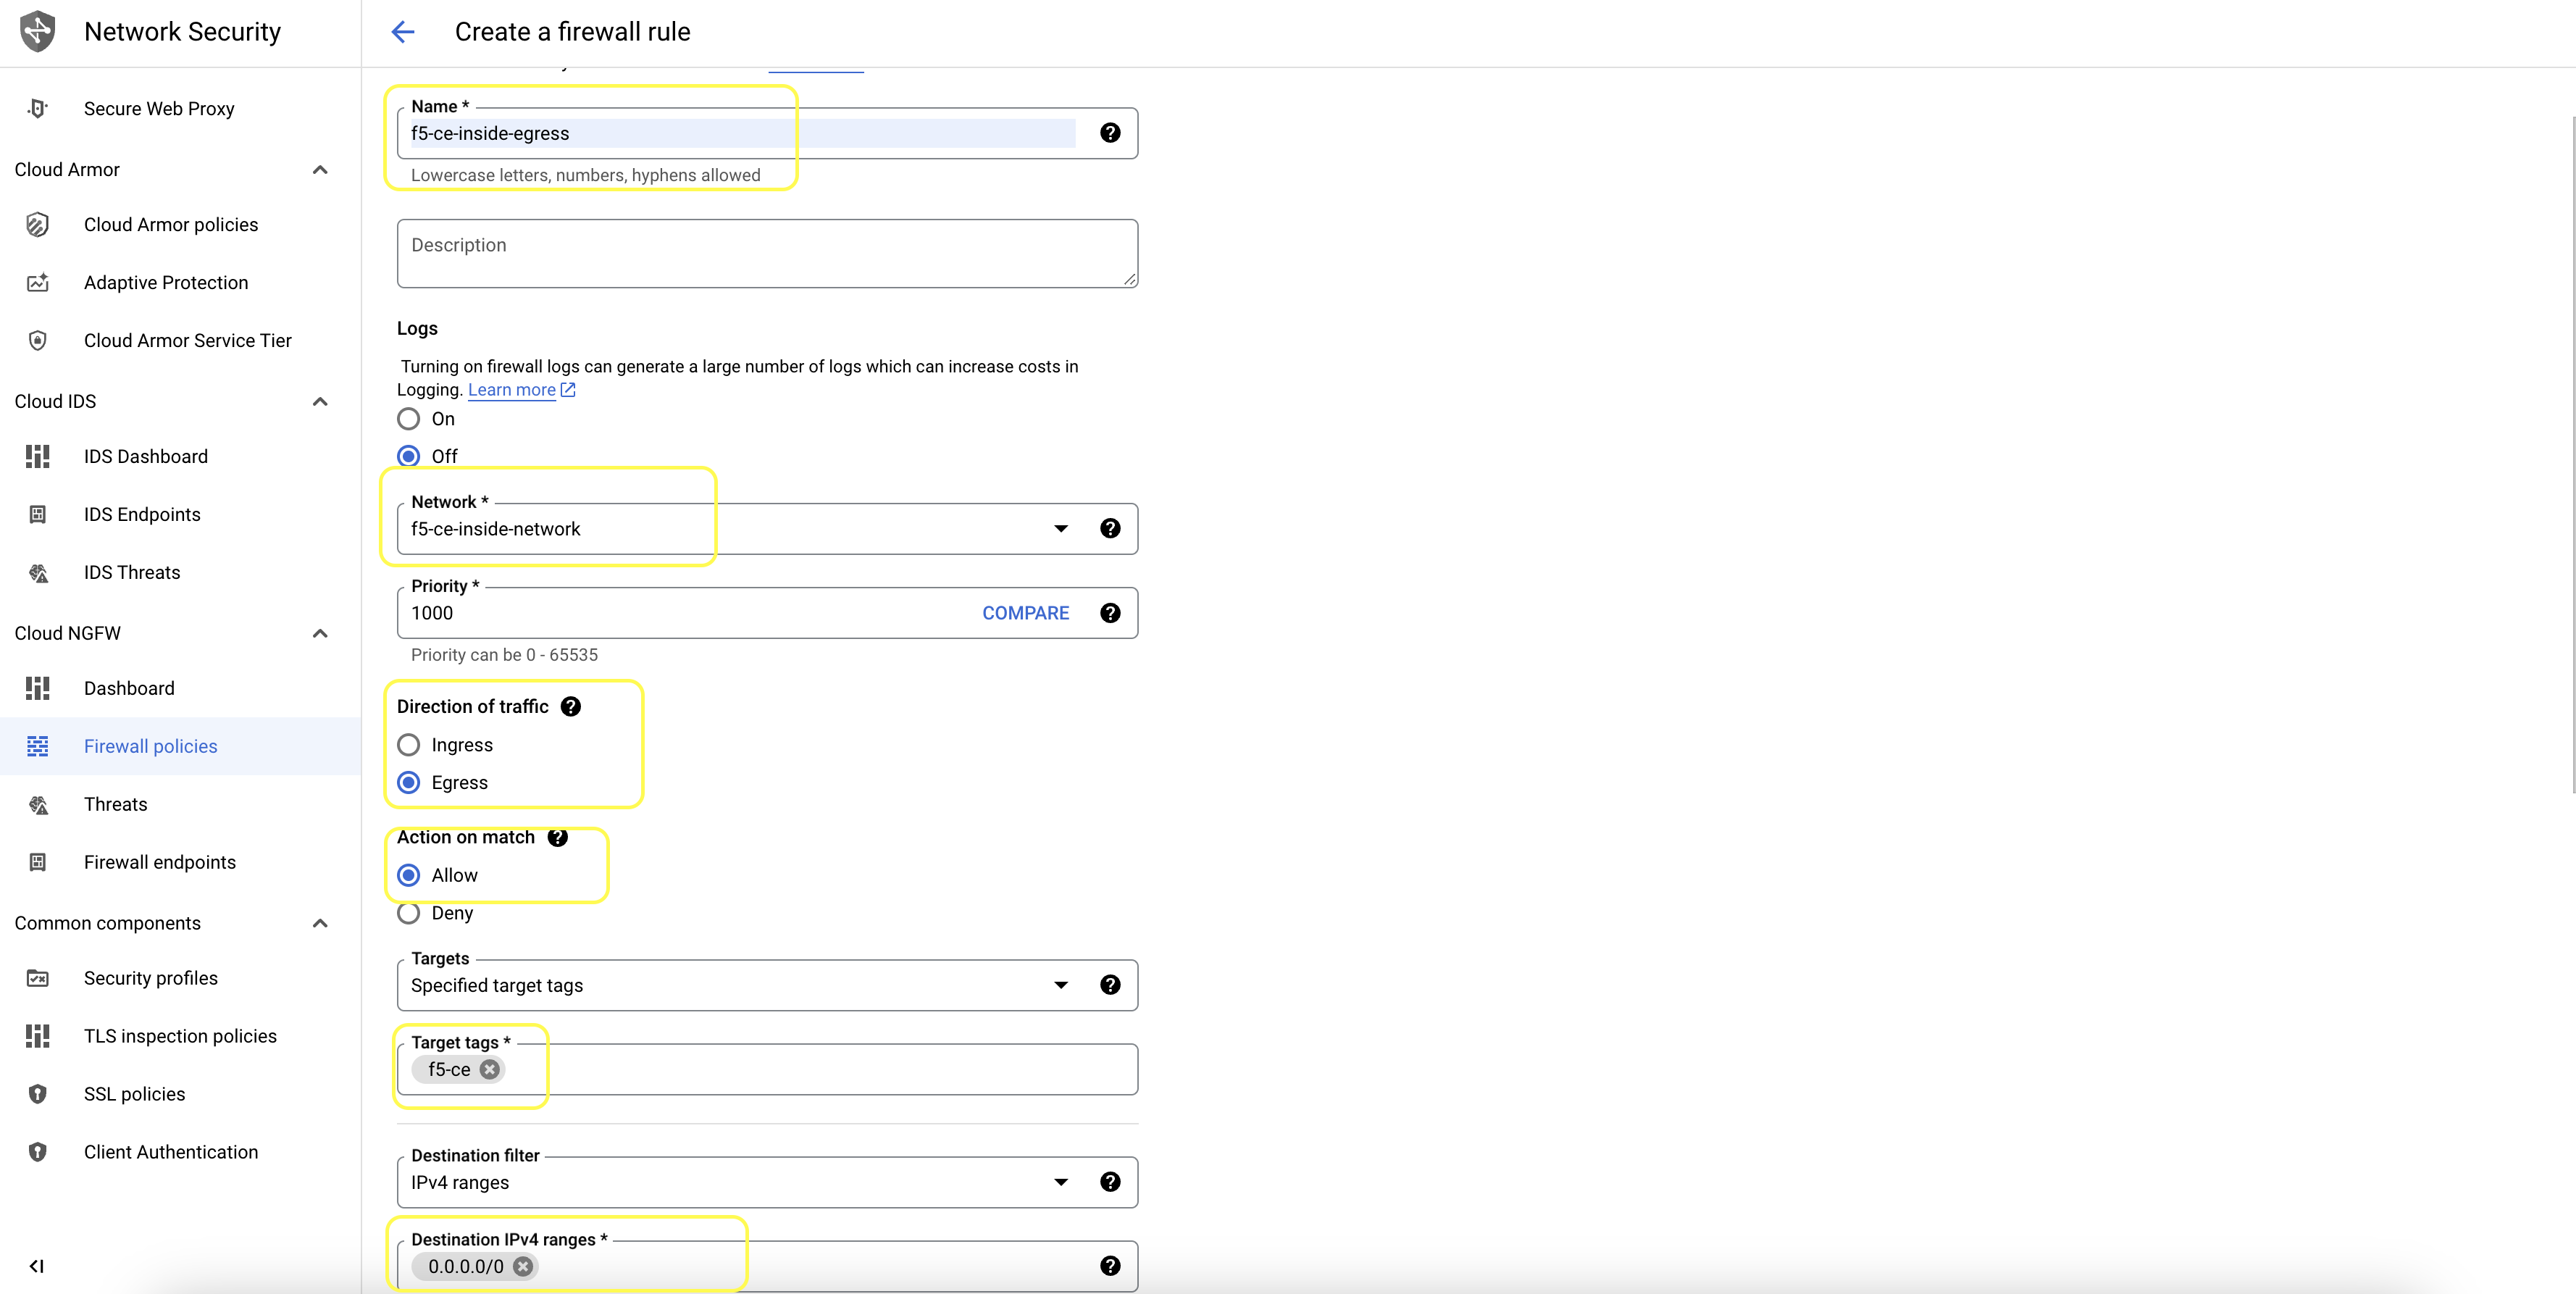
Task: Open the Destination filter dropdown
Action: (1060, 1182)
